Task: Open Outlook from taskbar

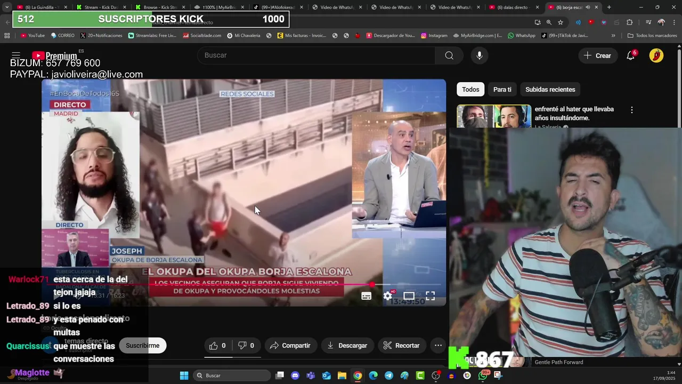Action: [326, 375]
